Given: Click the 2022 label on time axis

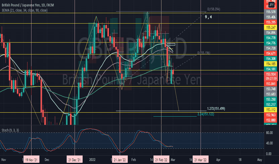Looking at the screenshot, I should [x=92, y=160].
